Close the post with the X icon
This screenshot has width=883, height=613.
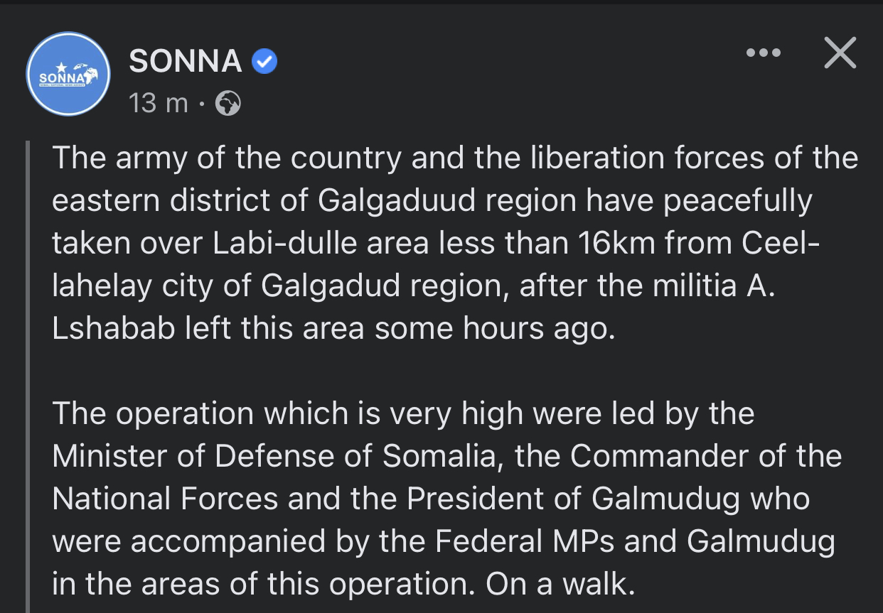(x=840, y=53)
